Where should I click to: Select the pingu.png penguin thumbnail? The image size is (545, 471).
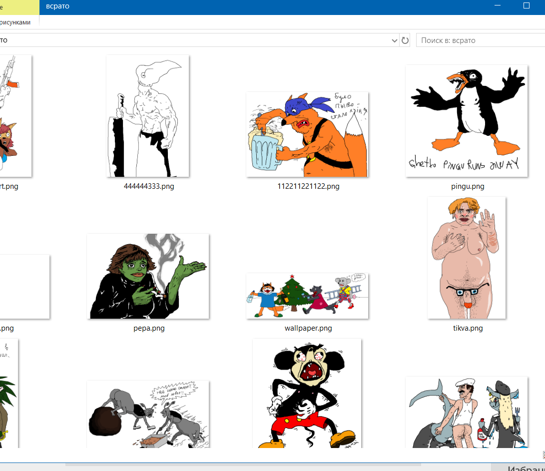click(x=467, y=121)
